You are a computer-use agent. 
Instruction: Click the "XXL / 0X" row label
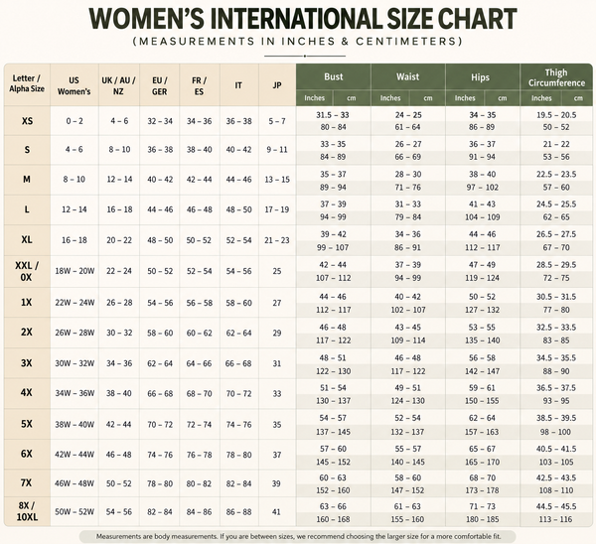click(27, 271)
